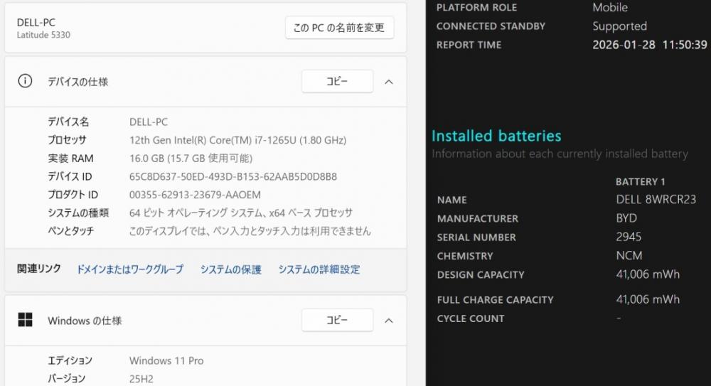Click the プロセッサ label
Viewport: 711px width, 386px height.
click(67, 140)
